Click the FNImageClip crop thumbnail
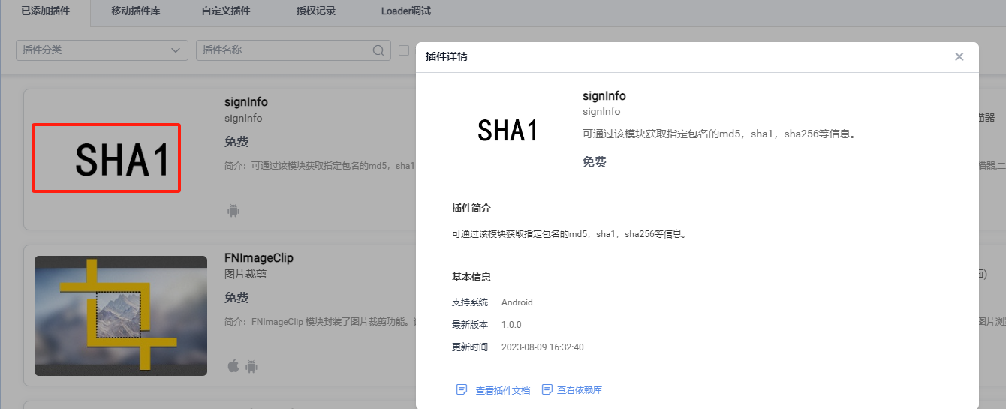 click(121, 316)
